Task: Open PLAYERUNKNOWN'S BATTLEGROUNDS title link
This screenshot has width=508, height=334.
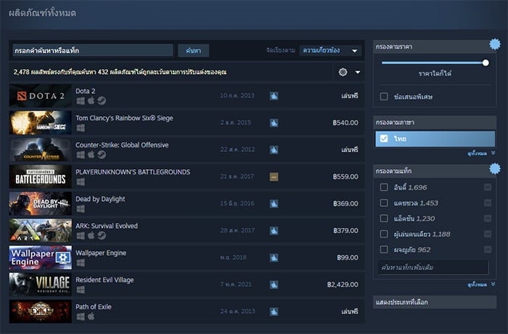Action: click(133, 172)
